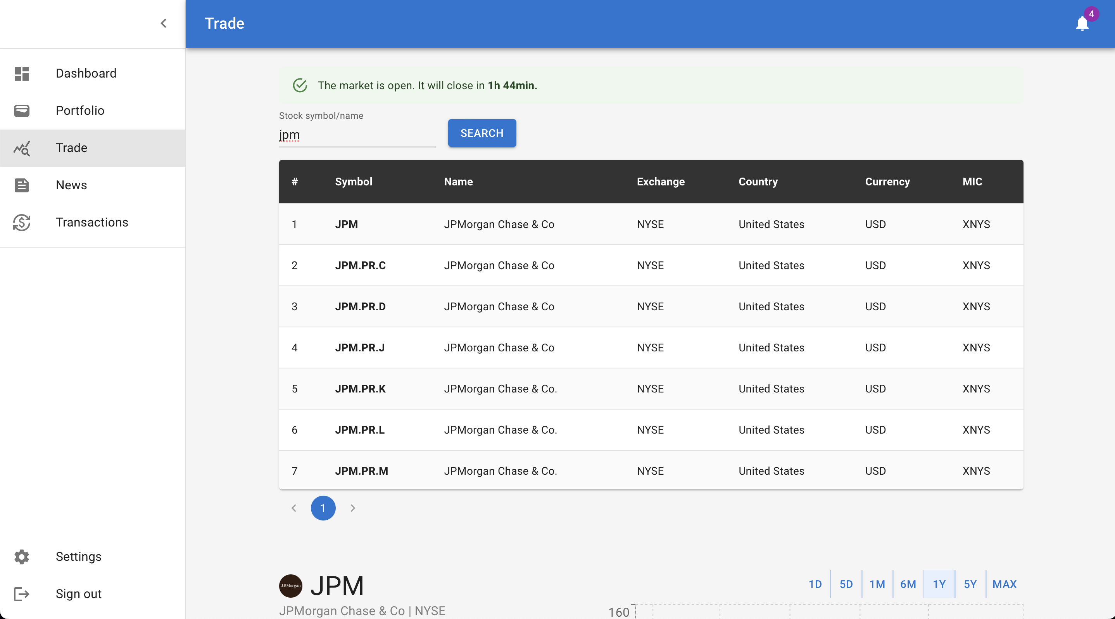Image resolution: width=1115 pixels, height=619 pixels.
Task: Click the Symbol column header
Action: point(354,182)
